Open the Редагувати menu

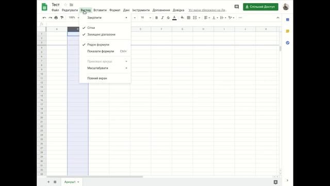pyautogui.click(x=70, y=10)
